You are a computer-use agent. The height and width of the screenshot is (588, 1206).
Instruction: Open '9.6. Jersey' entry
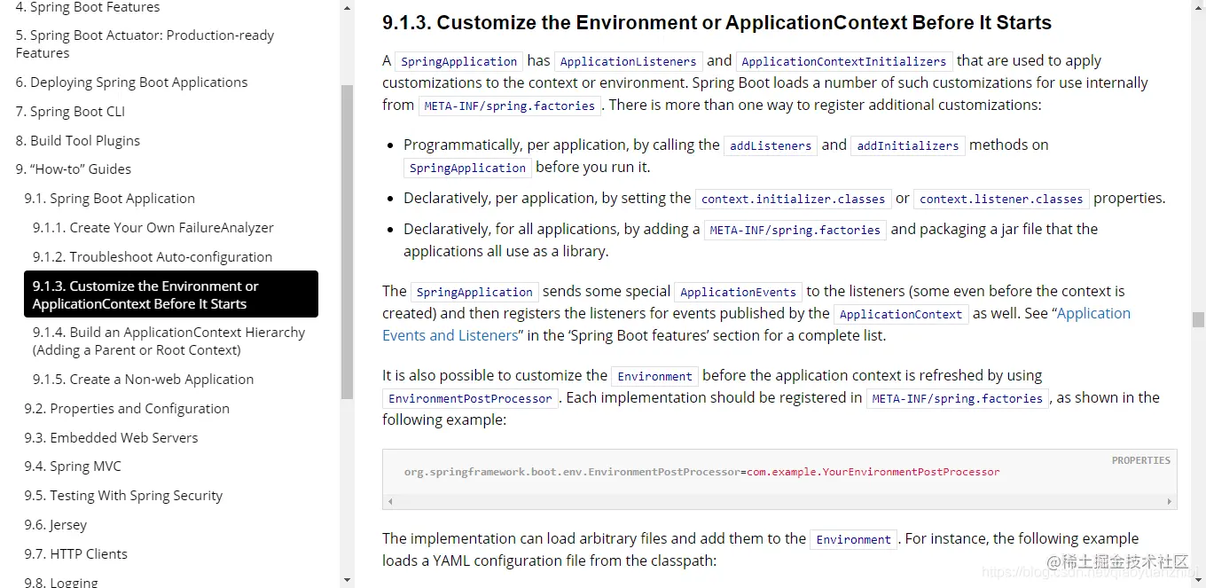click(x=55, y=525)
